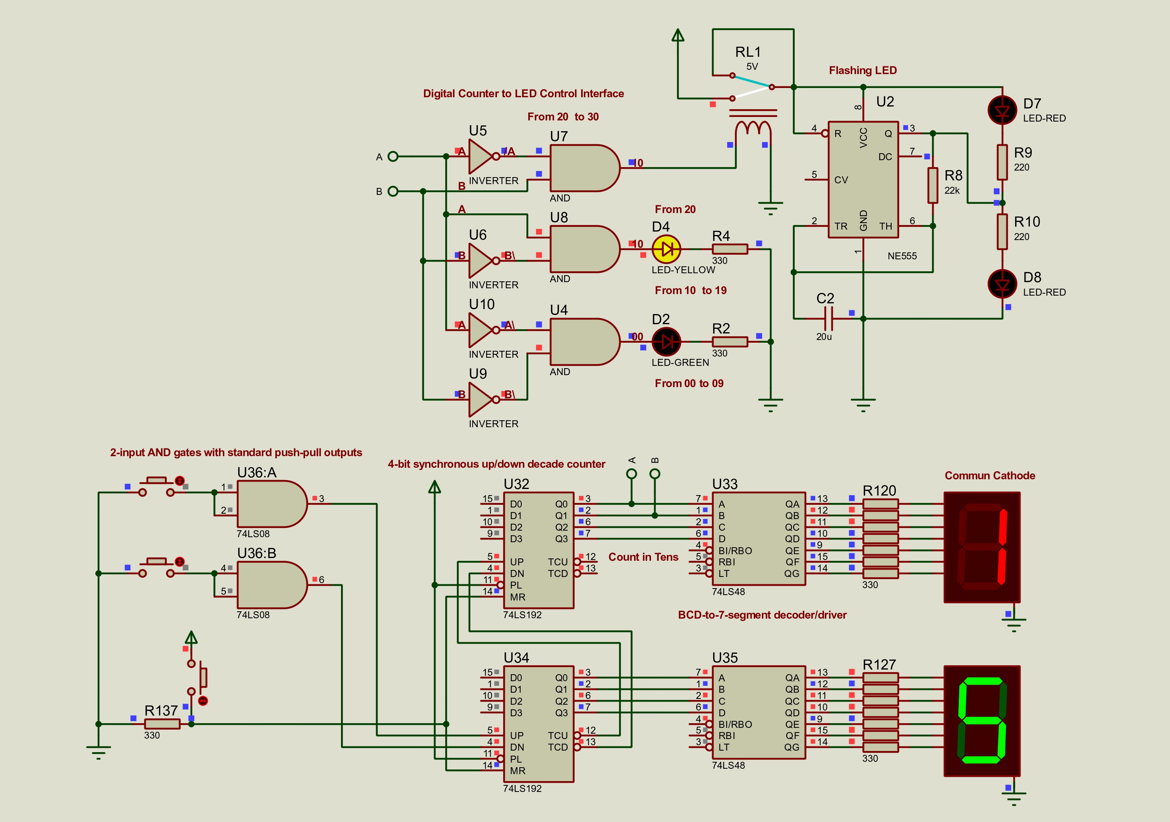
Task: Select the red LED D8
Action: click(1002, 284)
